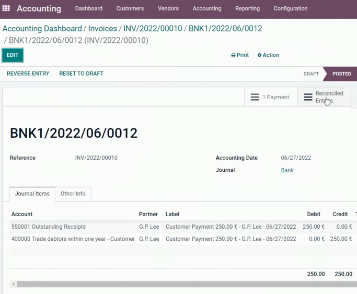Screen dimensions: 357x294
Task: Click 250.00 € debit in Outstanding Receipts row
Action: pyautogui.click(x=314, y=227)
